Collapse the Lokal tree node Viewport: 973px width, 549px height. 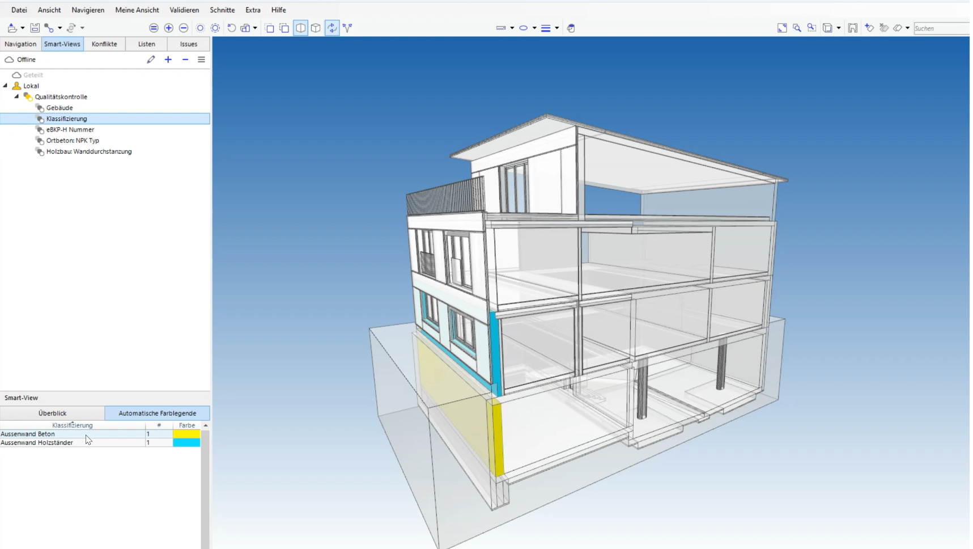(6, 86)
